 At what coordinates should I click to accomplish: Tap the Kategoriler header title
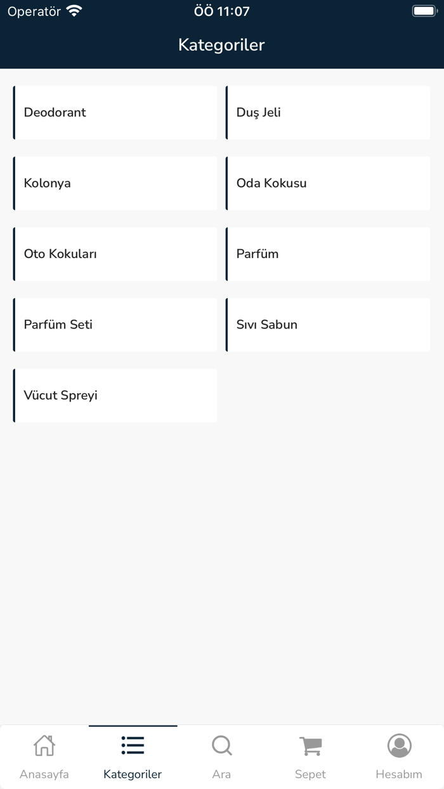(221, 45)
